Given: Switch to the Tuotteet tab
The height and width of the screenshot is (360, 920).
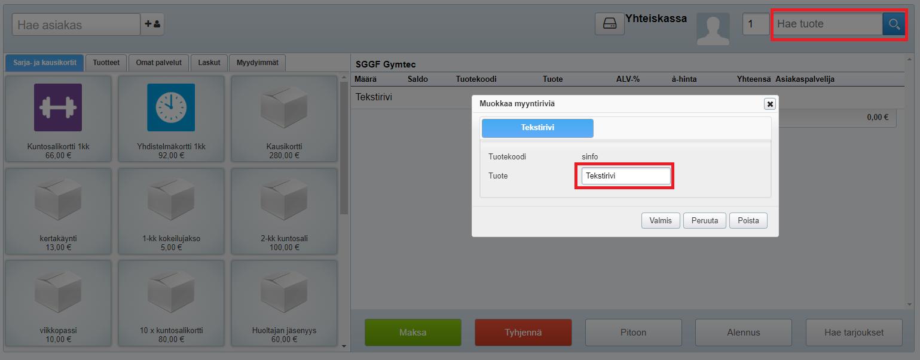Looking at the screenshot, I should click(106, 63).
